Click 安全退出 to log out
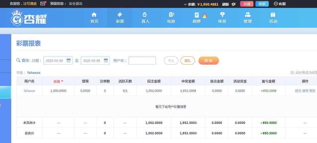The image size is (317, 143). point(76,4)
